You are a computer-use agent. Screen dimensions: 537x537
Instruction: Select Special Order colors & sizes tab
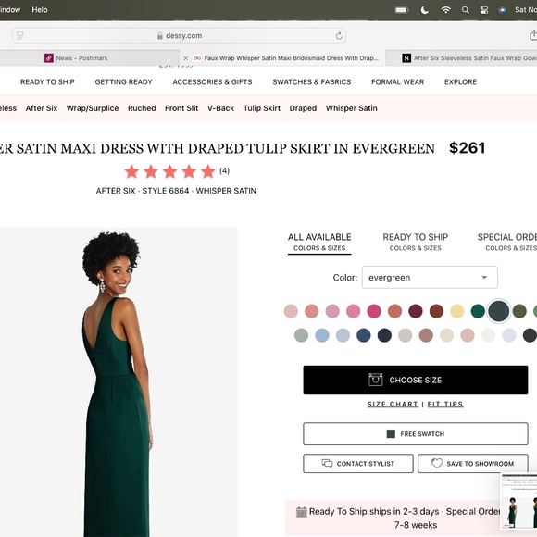507,242
